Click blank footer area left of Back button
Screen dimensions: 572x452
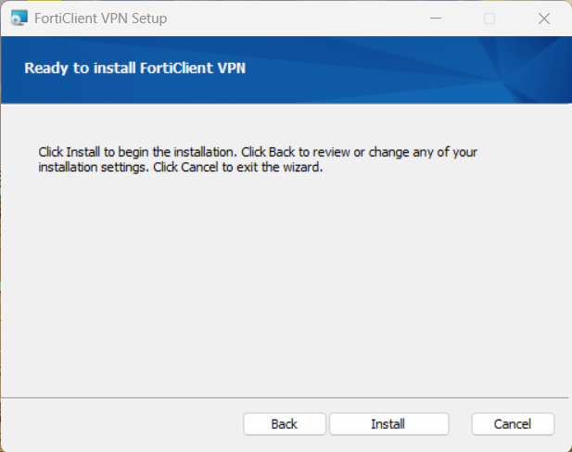121,424
